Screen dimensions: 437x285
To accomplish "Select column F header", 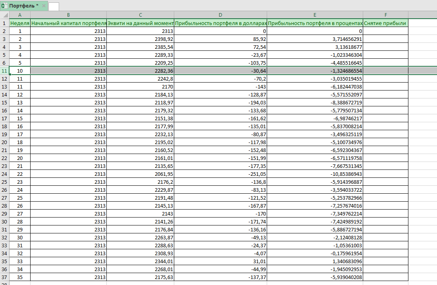I will tap(385, 15).
